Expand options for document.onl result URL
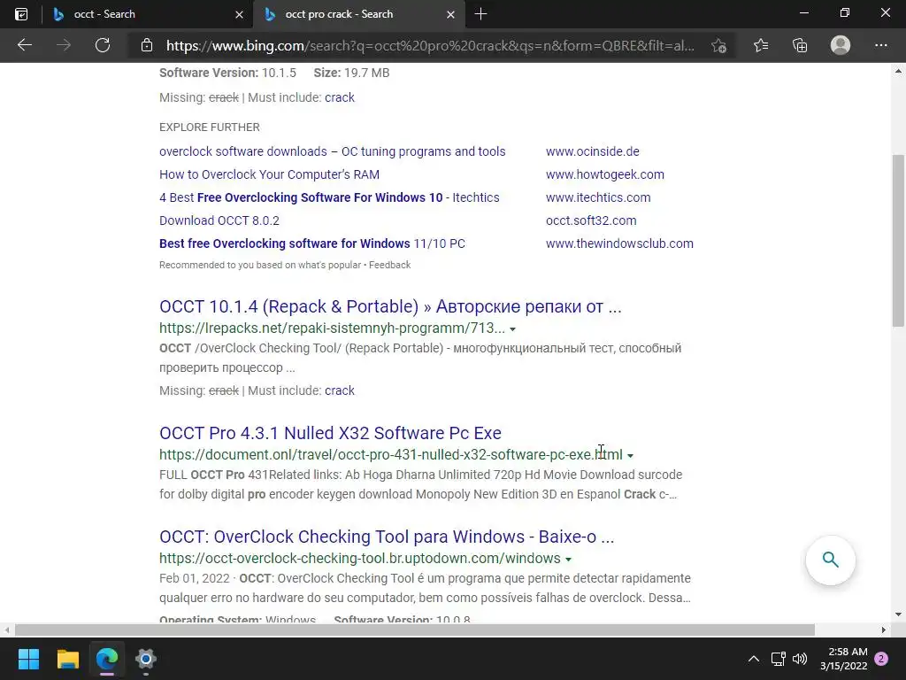Image resolution: width=906 pixels, height=680 pixels. click(x=630, y=456)
